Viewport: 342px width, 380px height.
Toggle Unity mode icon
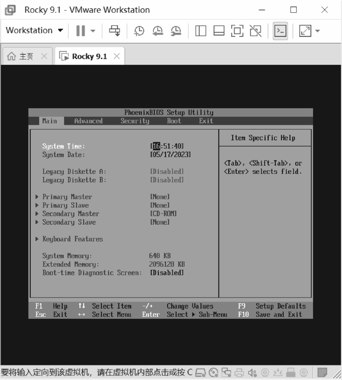pos(255,30)
